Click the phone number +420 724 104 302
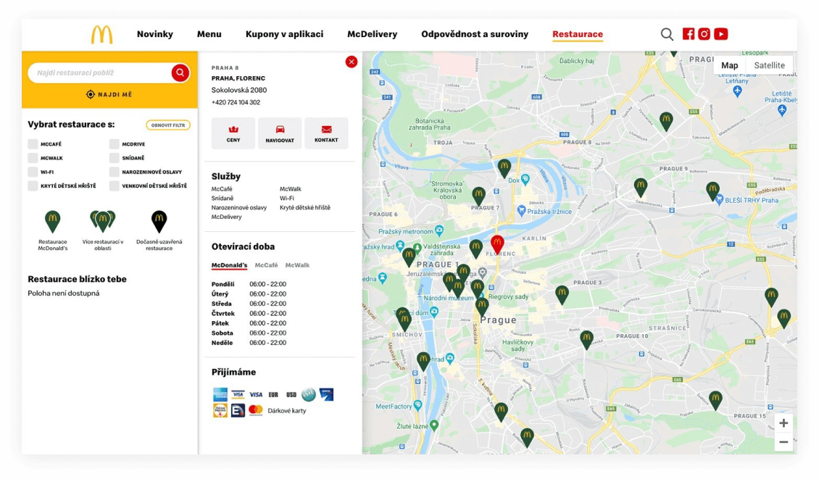This screenshot has height=479, width=819. coord(236,102)
